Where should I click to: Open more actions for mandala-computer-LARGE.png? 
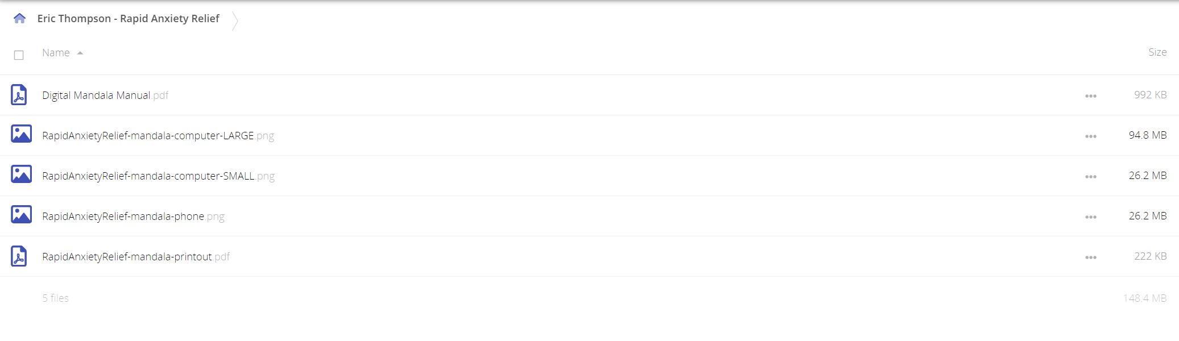[1090, 136]
